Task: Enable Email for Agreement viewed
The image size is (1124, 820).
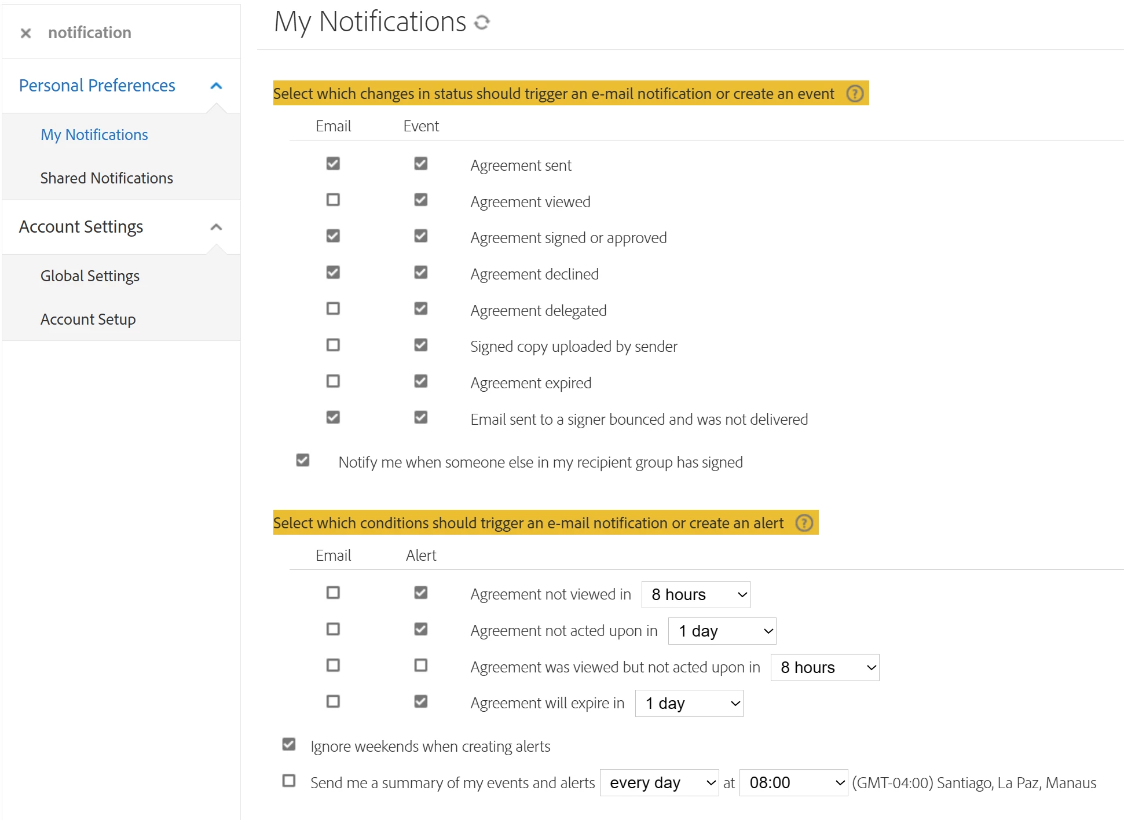Action: [x=333, y=200]
